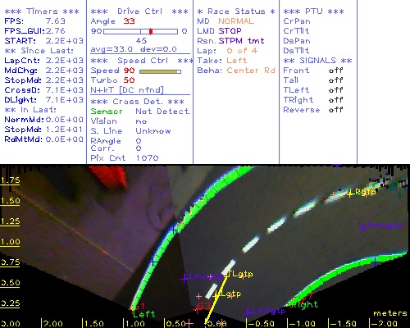Click the red Angle slider marker
The width and height of the screenshot is (410, 328).
151,31
